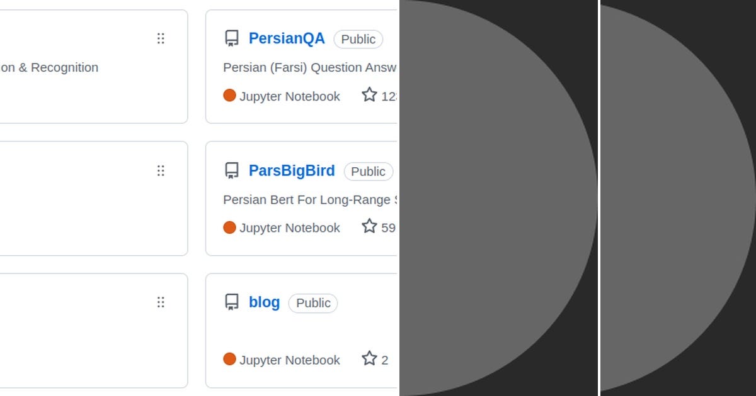This screenshot has height=396, width=756.
Task: Click the drag handle on the middle-left card
Action: [161, 170]
